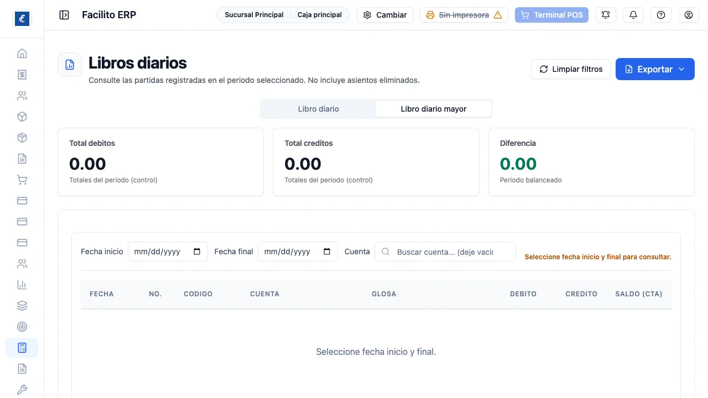Screen dimensions: 708x398
Task: Click the CUENTA column header
Action: point(264,294)
